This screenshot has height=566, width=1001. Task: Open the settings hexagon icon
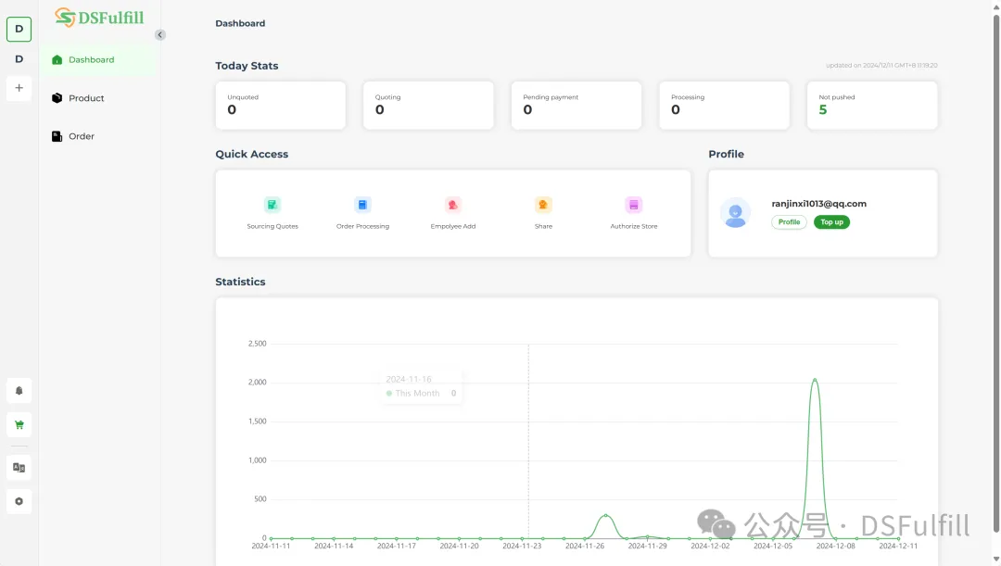(x=19, y=502)
